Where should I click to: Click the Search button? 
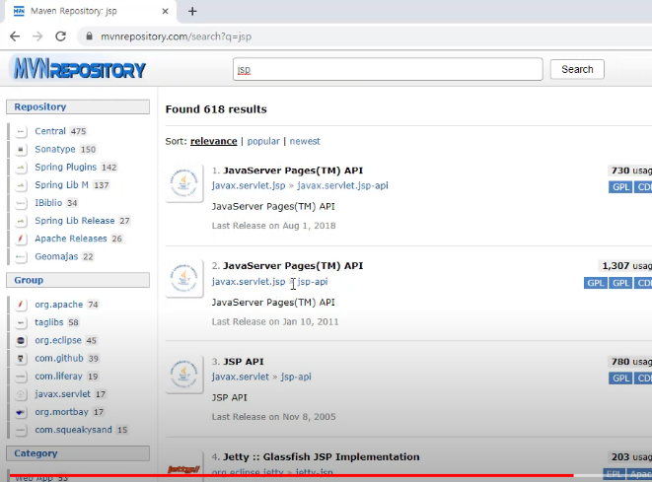pos(577,69)
